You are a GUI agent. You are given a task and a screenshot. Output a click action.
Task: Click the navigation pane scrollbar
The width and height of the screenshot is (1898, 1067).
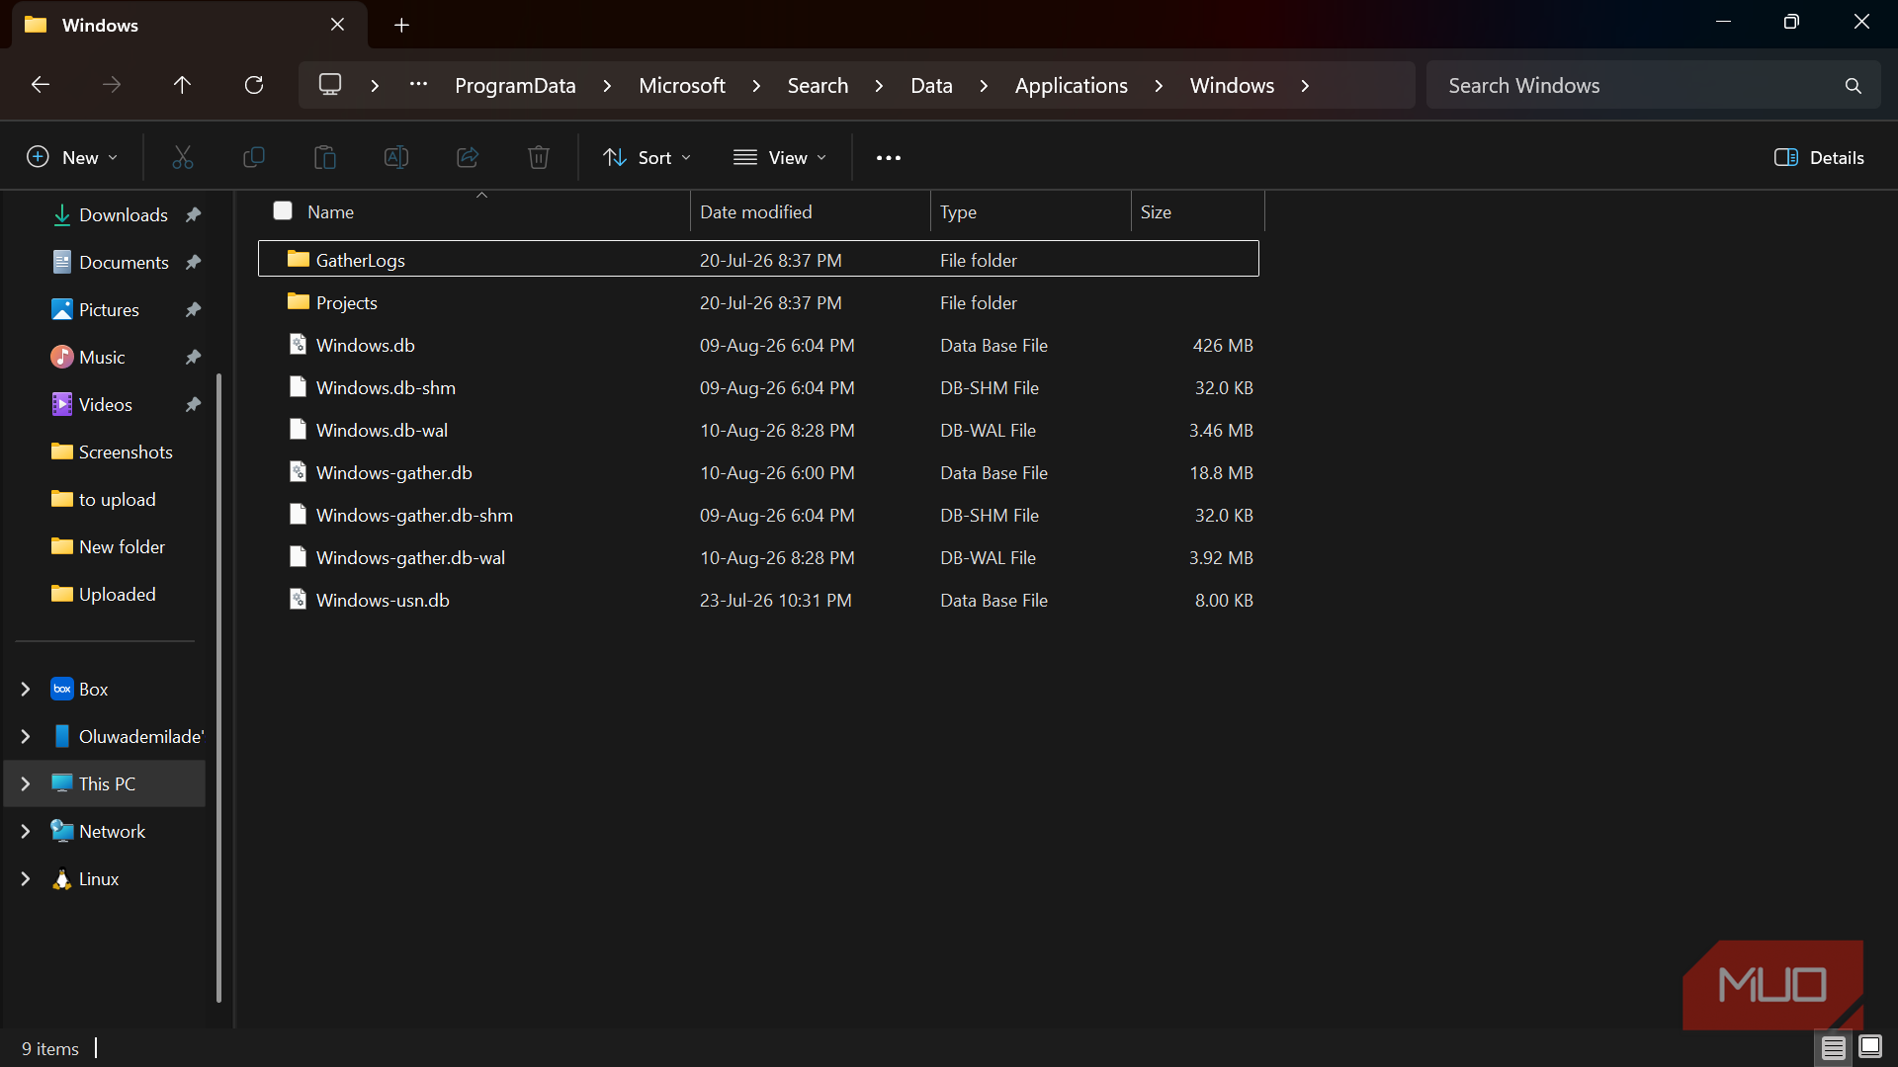(218, 688)
